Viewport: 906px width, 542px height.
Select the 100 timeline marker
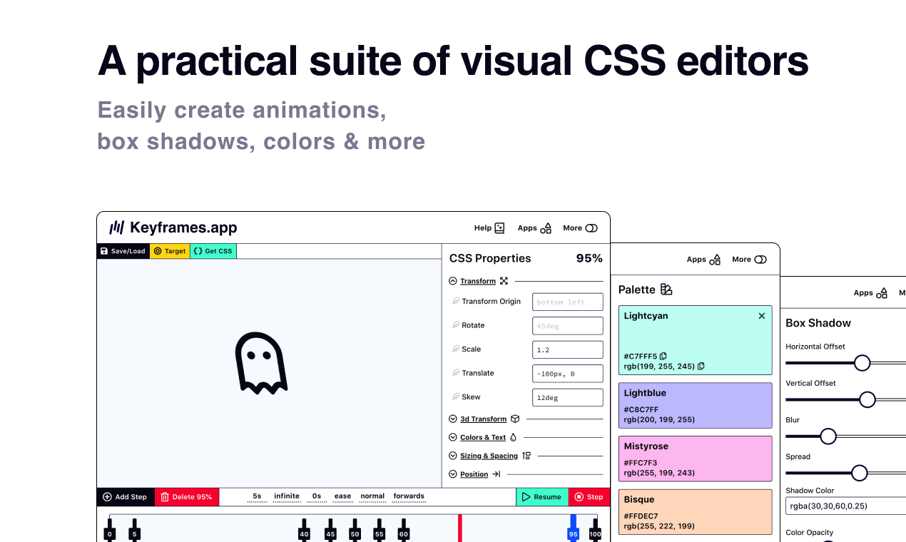pyautogui.click(x=595, y=530)
